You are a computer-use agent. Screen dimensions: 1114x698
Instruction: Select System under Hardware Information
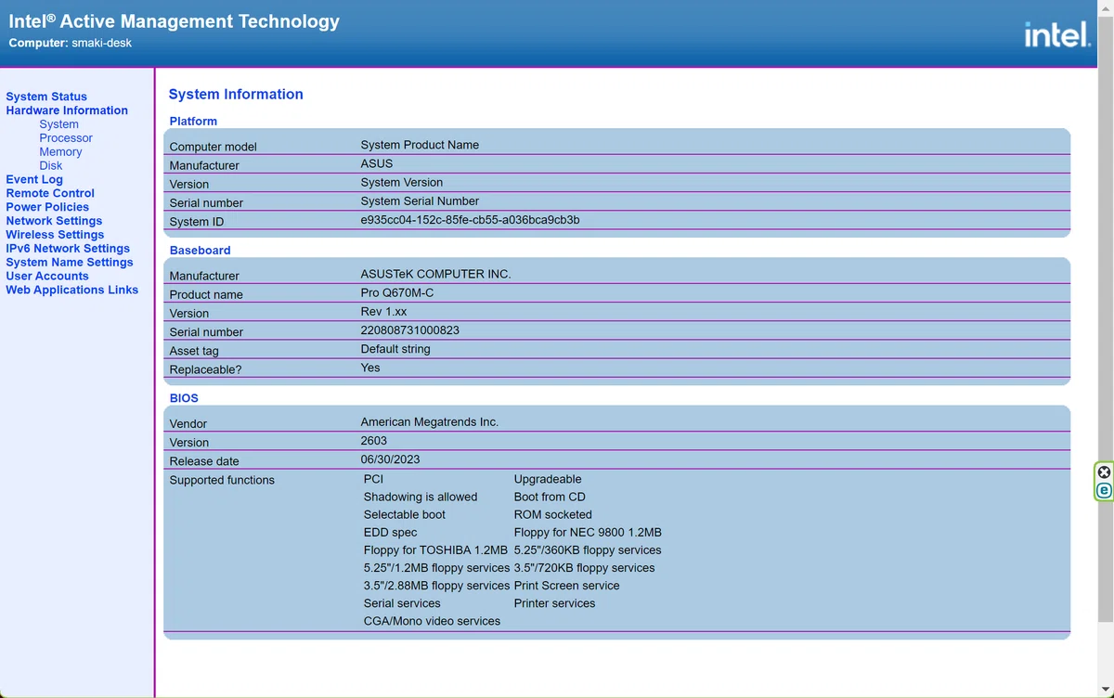tap(58, 124)
